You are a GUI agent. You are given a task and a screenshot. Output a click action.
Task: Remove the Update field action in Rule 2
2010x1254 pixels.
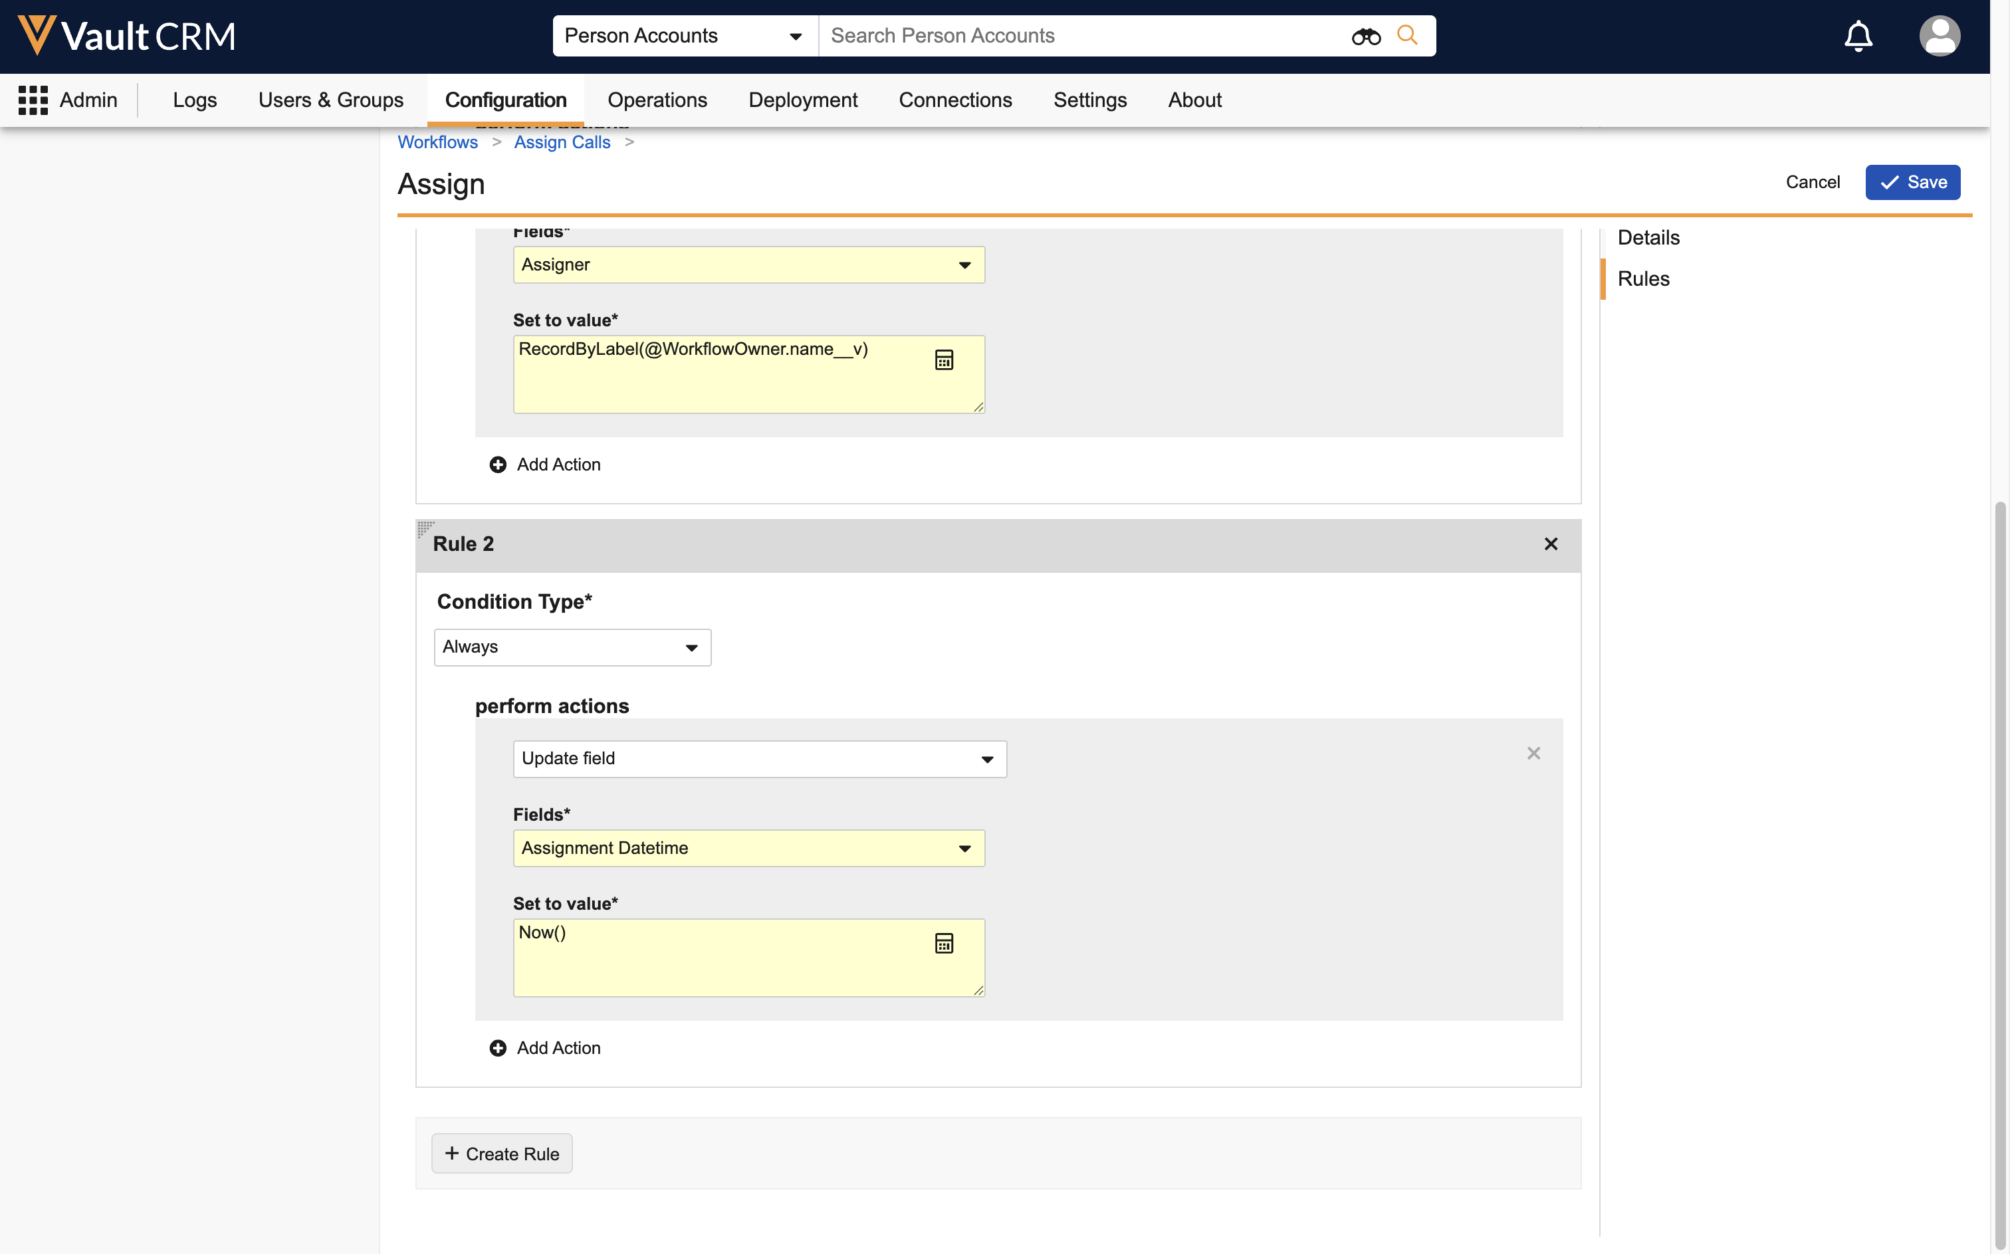(1533, 753)
